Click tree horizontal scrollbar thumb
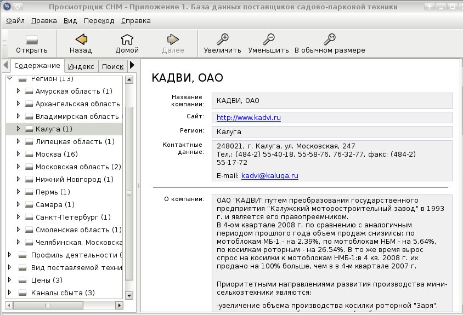 pos(48,305)
